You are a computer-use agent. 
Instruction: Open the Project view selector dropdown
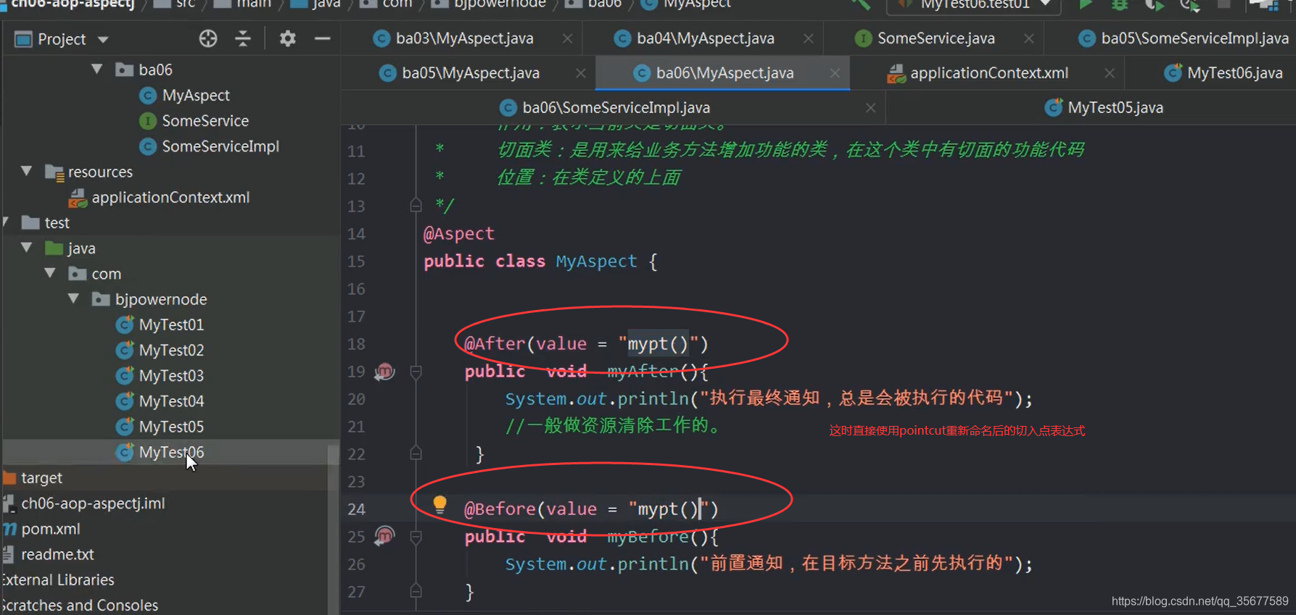(103, 39)
